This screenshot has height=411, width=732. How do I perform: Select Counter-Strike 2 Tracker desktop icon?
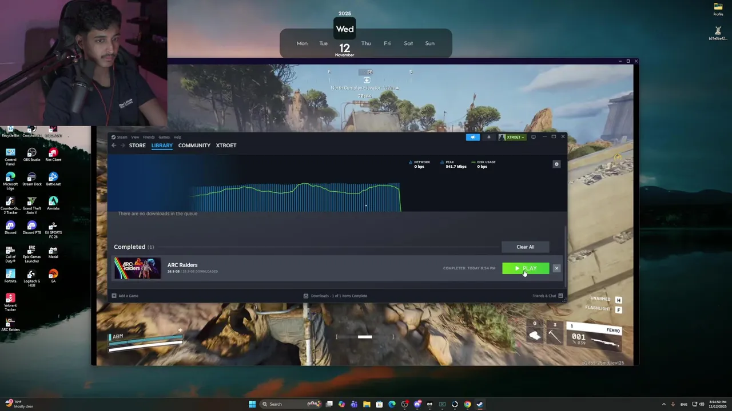point(10,205)
